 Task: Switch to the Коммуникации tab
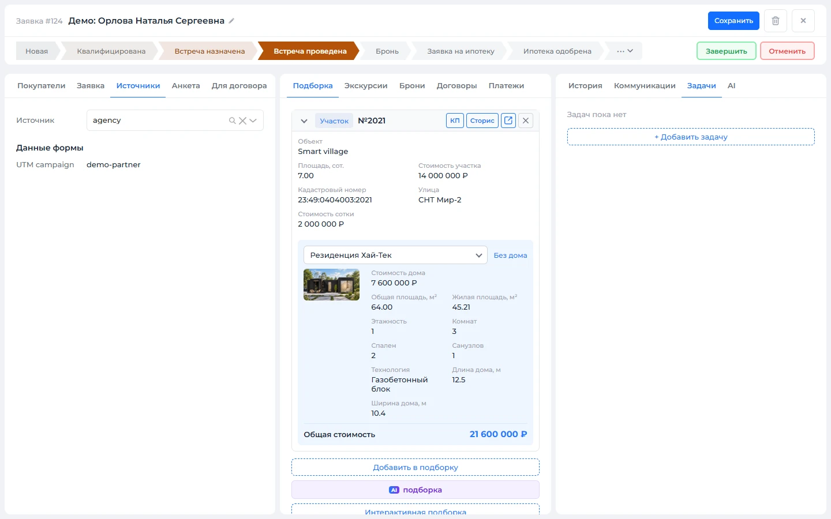645,86
